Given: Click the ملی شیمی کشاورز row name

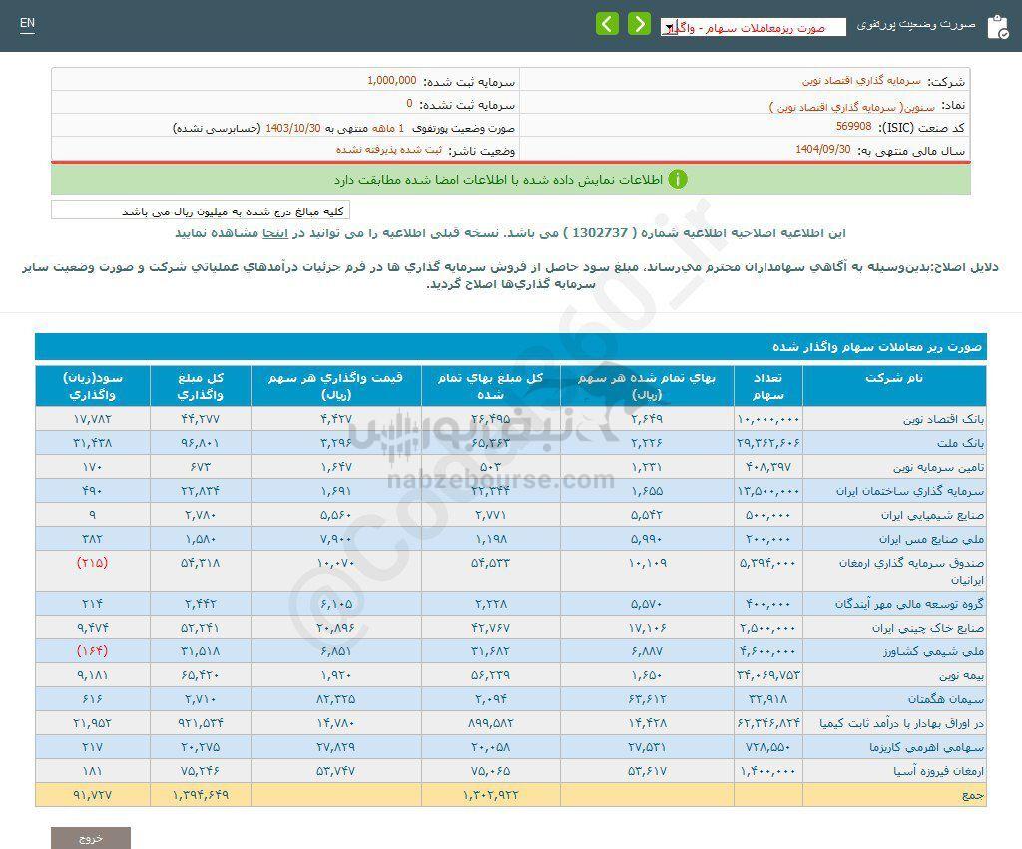Looking at the screenshot, I should pyautogui.click(x=933, y=651).
